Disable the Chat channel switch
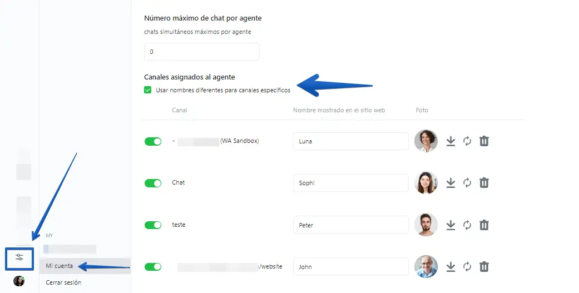 point(153,183)
